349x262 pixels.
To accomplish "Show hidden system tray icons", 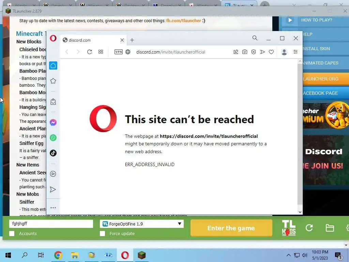I will point(288,255).
